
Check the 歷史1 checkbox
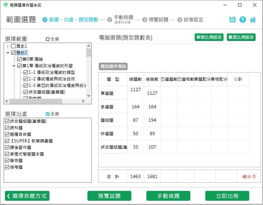[13, 46]
